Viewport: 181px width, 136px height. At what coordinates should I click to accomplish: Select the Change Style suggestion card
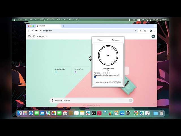(x=63, y=71)
